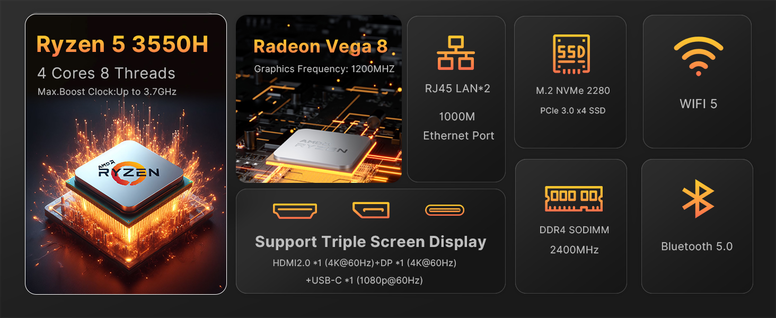Click the Bluetooth 5.0 label
Viewport: 776px width, 318px height.
coord(696,246)
